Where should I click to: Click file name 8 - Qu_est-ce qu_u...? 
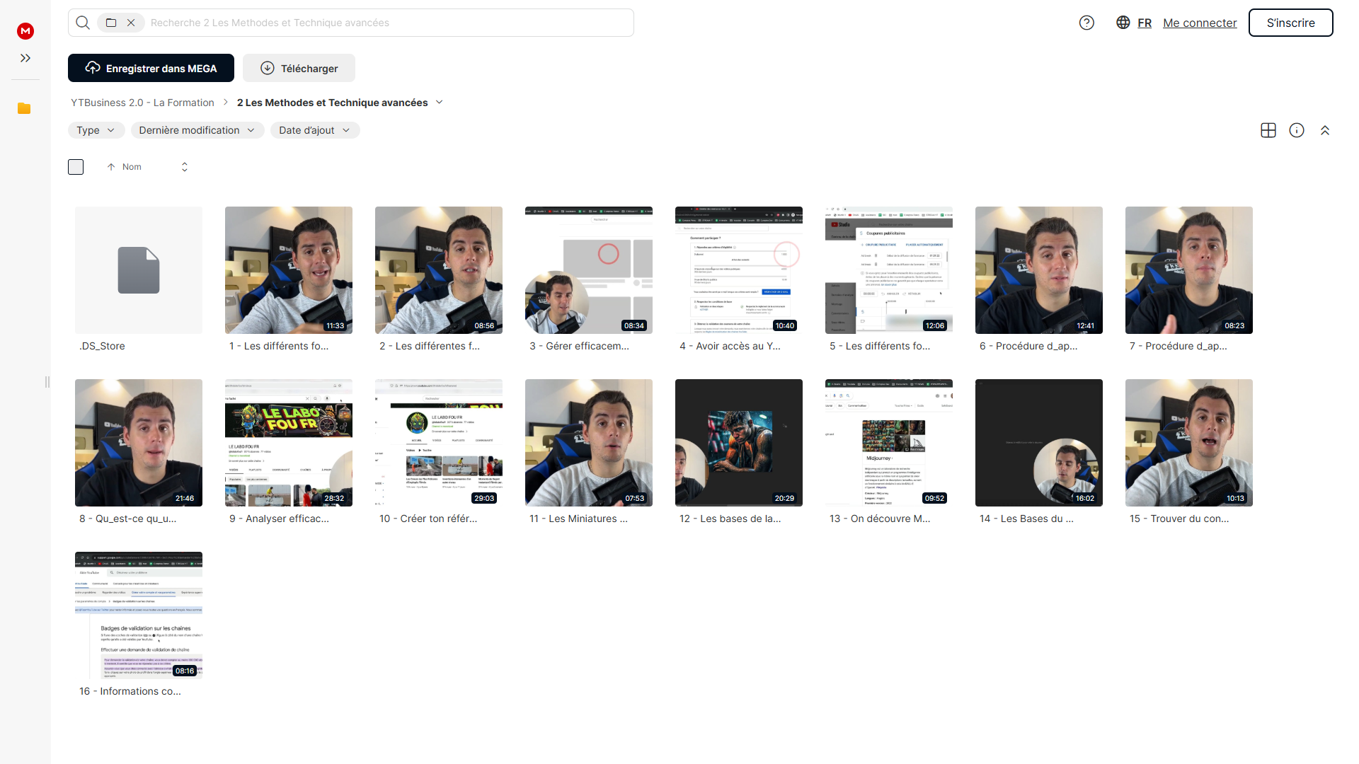pyautogui.click(x=127, y=519)
